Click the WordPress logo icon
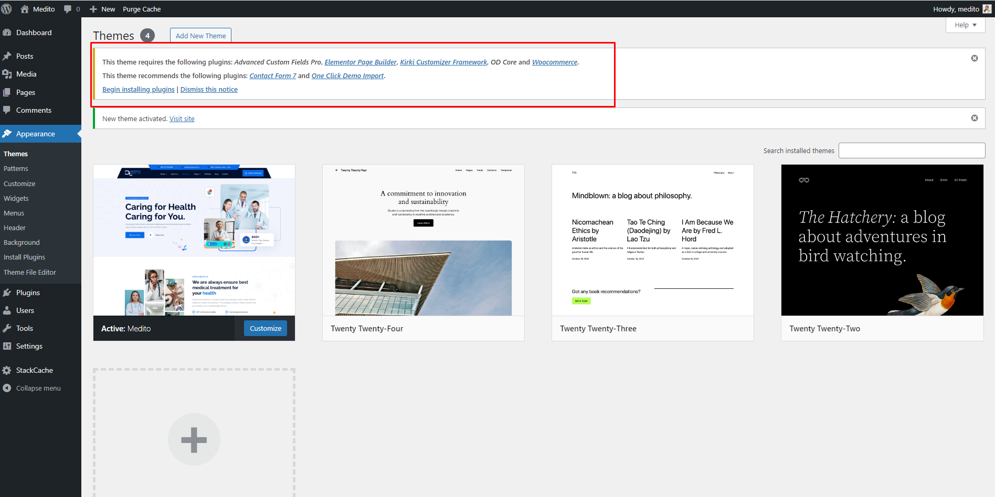The width and height of the screenshot is (995, 497). pyautogui.click(x=7, y=9)
